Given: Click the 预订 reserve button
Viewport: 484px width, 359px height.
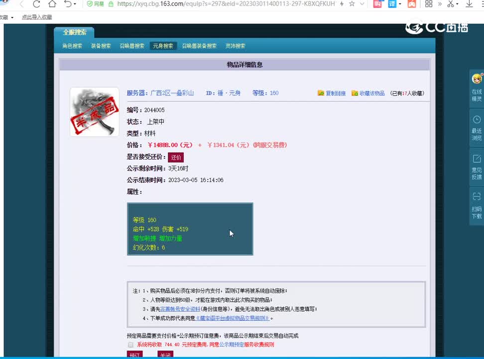Looking at the screenshot, I should (134, 355).
